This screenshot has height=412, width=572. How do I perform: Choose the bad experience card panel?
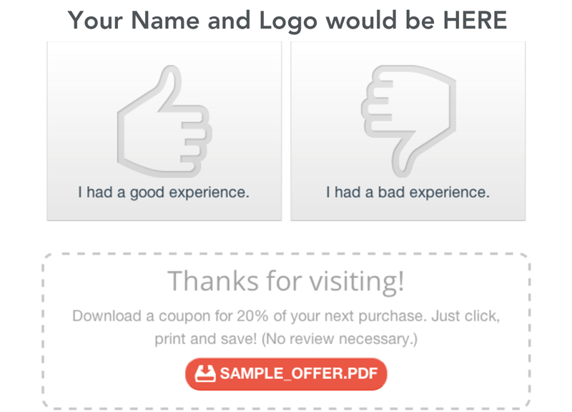tap(408, 131)
